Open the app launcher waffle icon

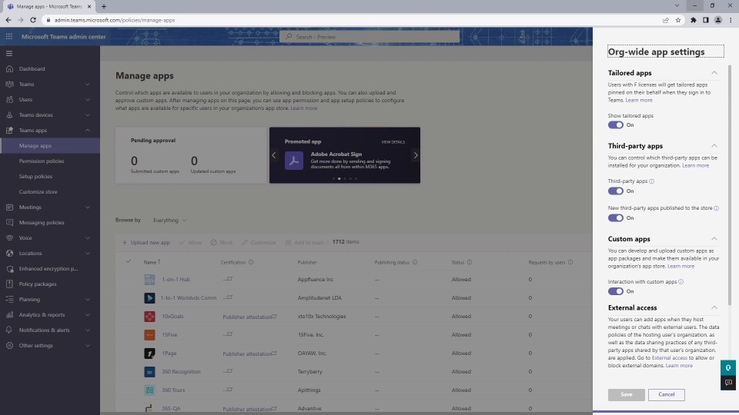tap(9, 36)
